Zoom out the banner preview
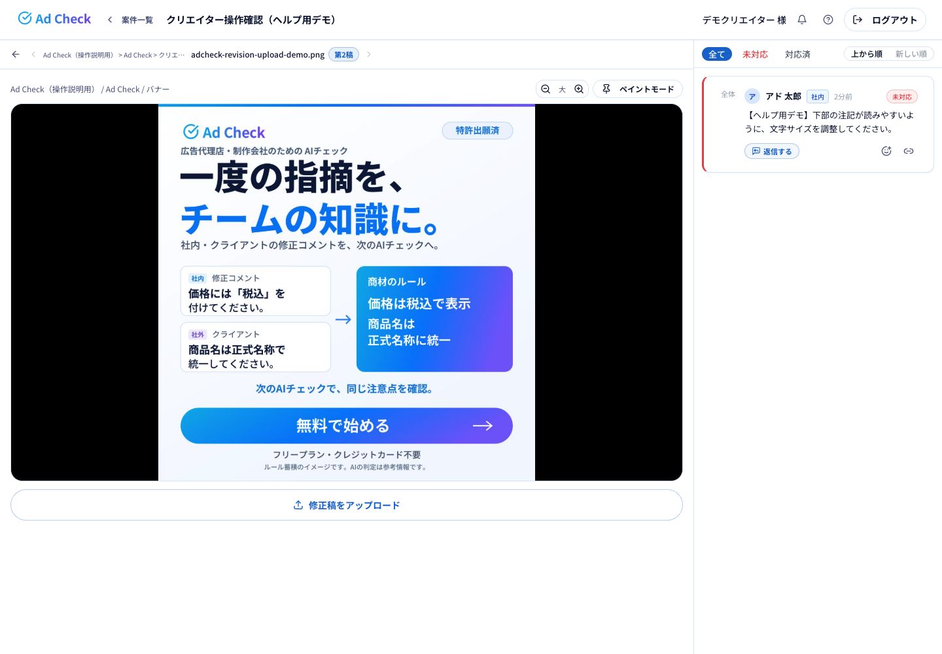 (x=546, y=89)
